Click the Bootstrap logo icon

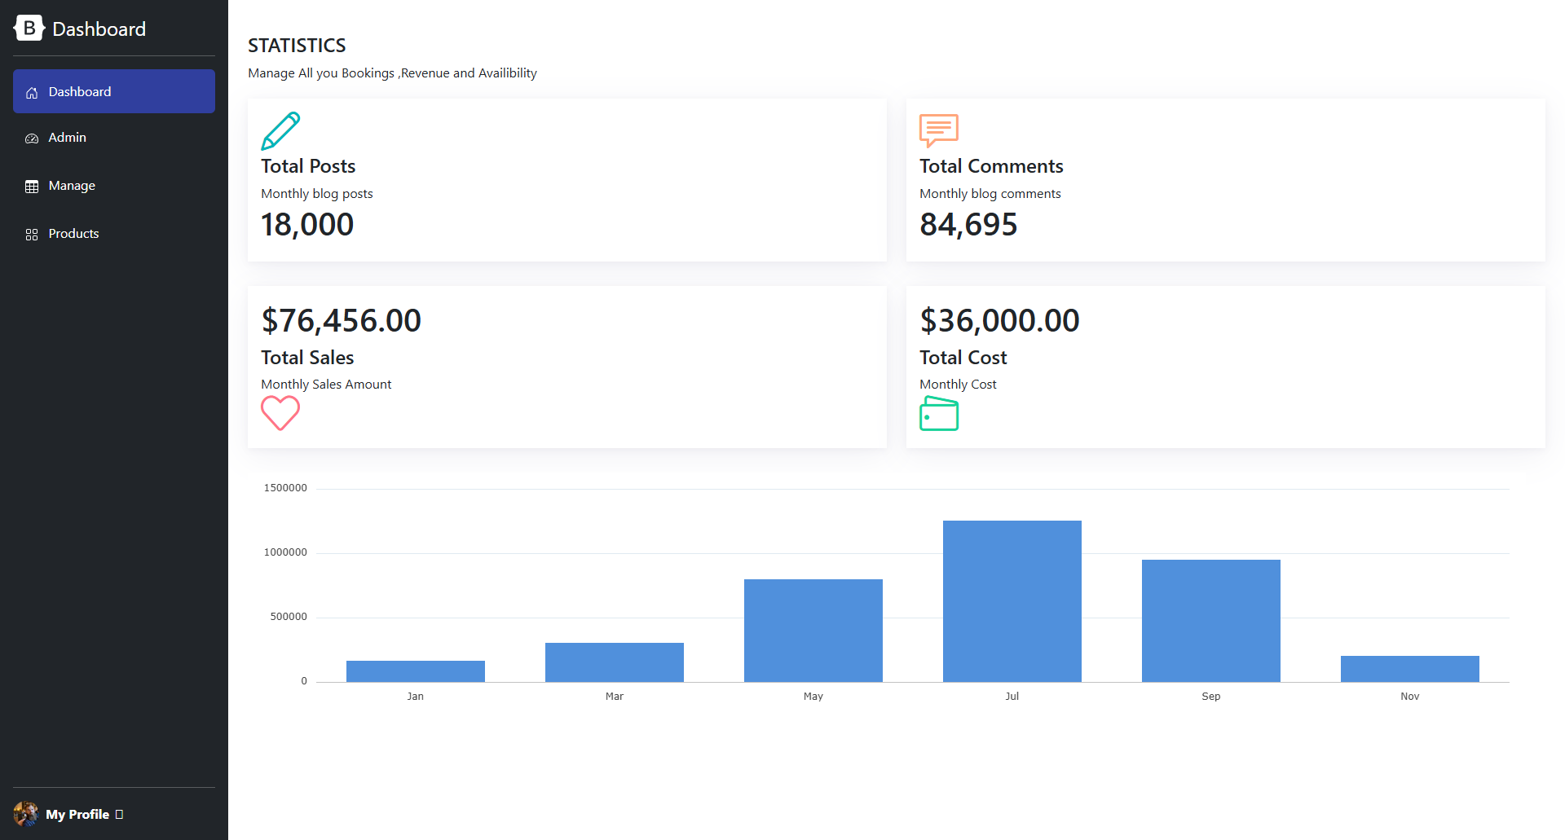[29, 29]
